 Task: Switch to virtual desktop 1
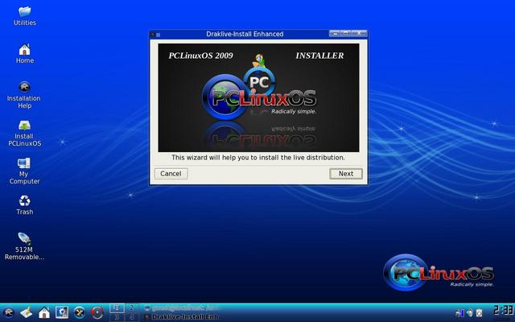pyautogui.click(x=117, y=308)
